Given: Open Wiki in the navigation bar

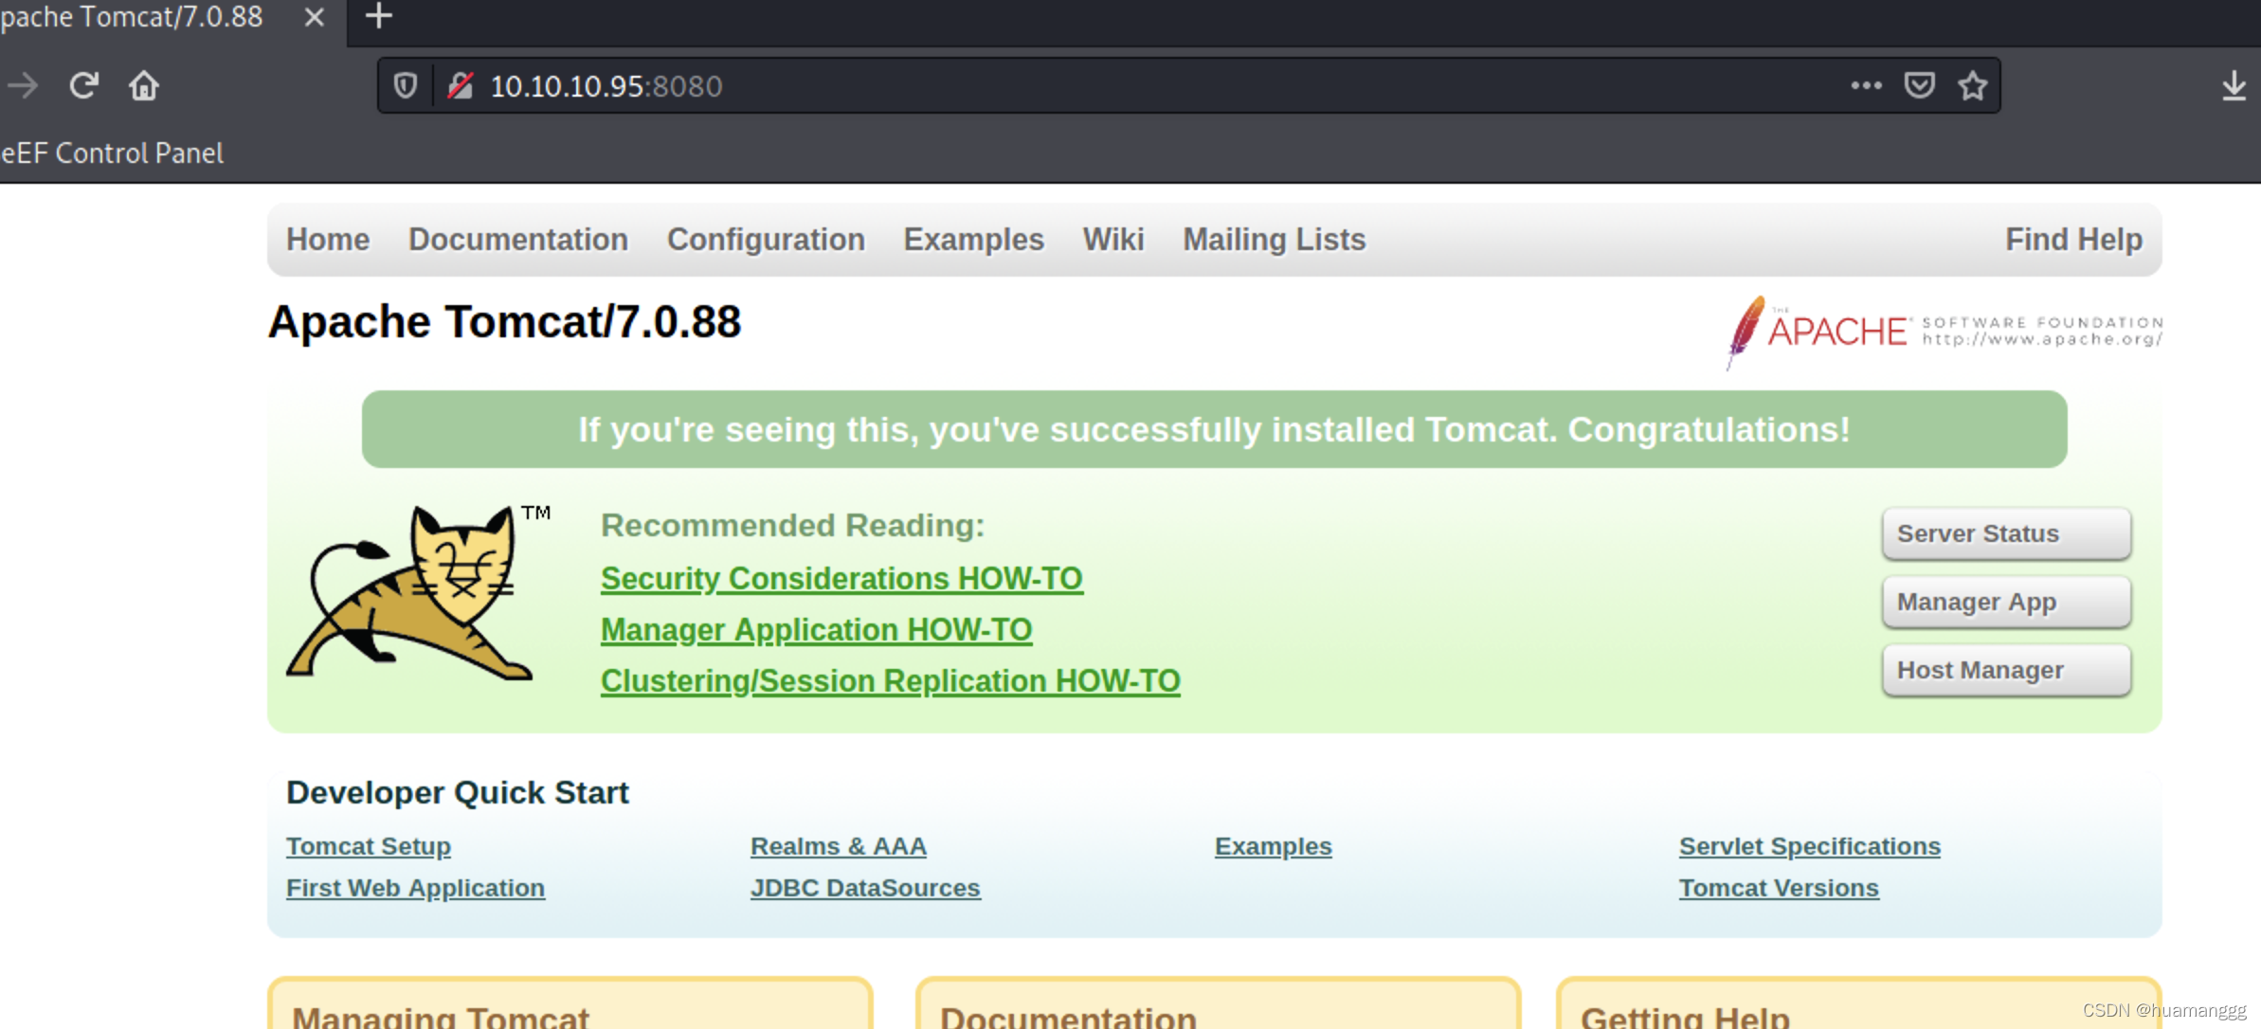Looking at the screenshot, I should coord(1113,240).
